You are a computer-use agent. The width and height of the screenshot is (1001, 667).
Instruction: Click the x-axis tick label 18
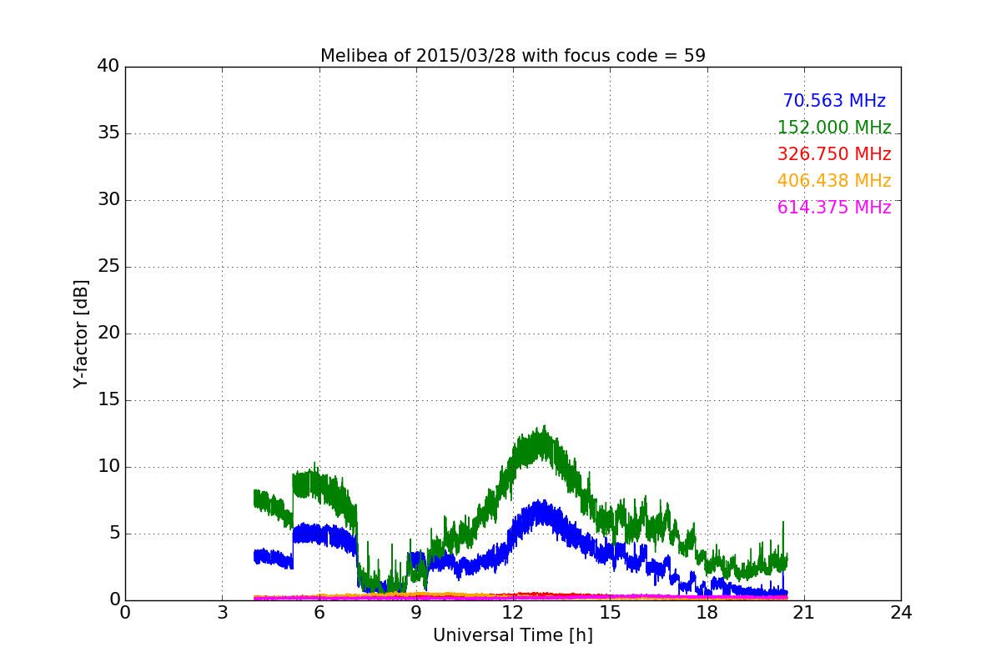tap(707, 612)
